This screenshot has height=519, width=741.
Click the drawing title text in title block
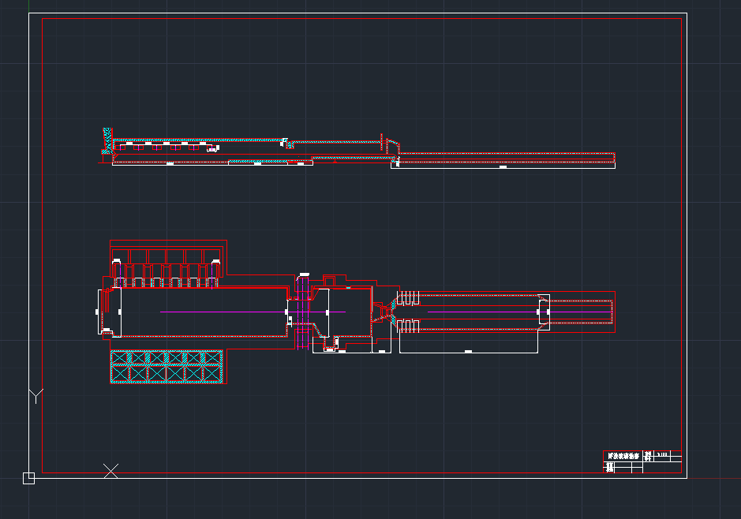[x=623, y=456]
